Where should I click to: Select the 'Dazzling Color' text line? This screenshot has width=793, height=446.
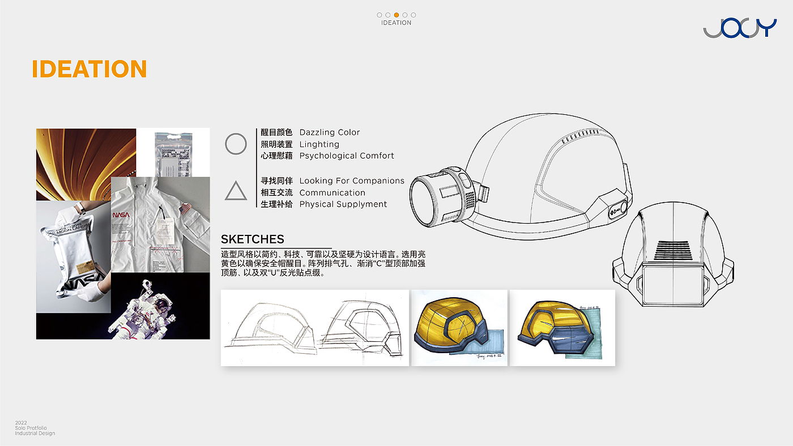coord(330,132)
